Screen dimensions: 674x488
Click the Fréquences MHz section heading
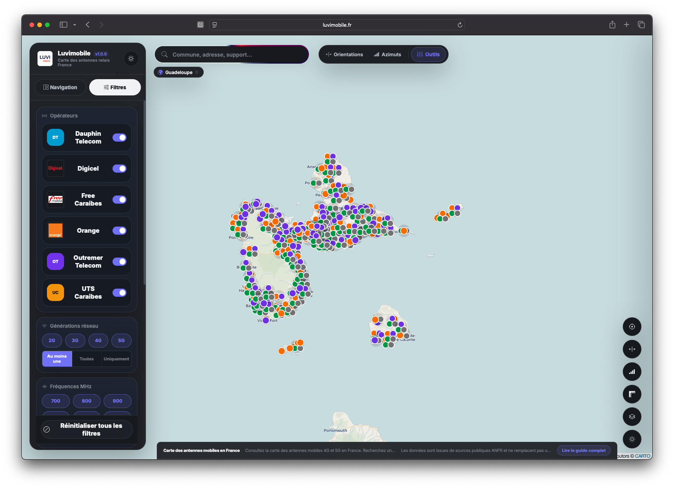click(x=71, y=386)
